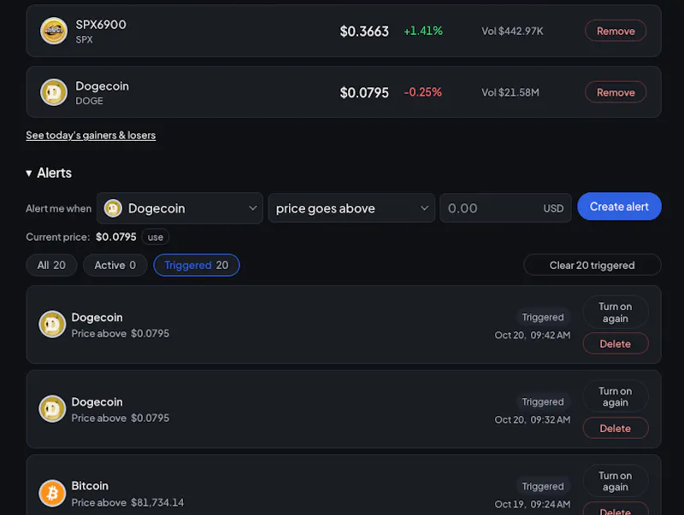
Task: Delete the 09:32 AM Dogecoin alert
Action: tap(616, 428)
